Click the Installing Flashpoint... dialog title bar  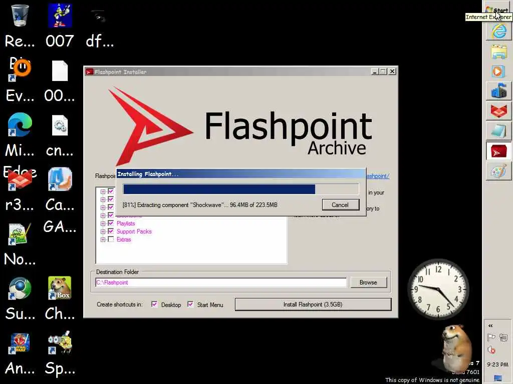[x=241, y=173]
